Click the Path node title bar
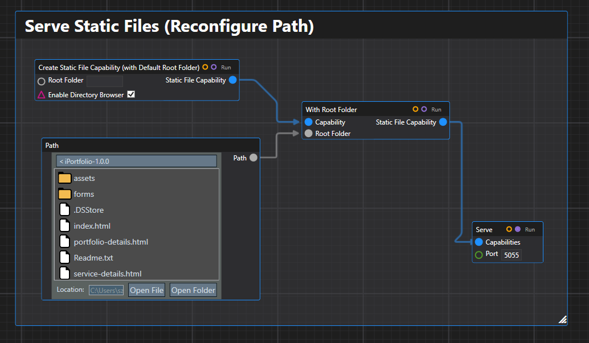Viewport: 589px width, 343px height. click(150, 145)
